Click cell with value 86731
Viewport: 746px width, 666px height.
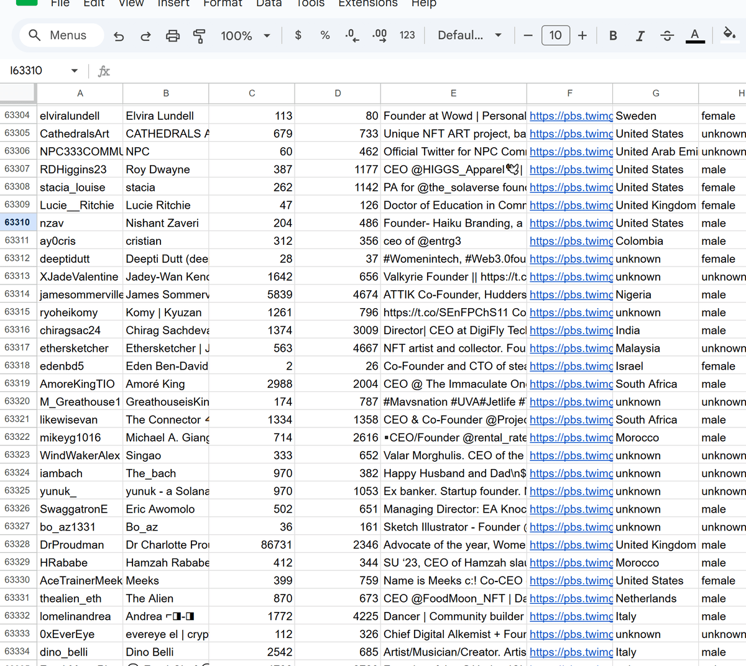pyautogui.click(x=252, y=545)
